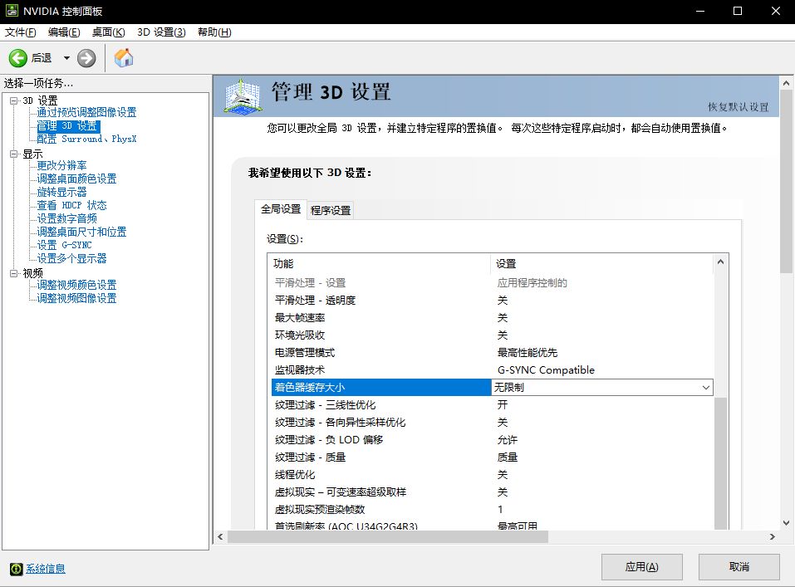Image resolution: width=795 pixels, height=587 pixels.
Task: Select the 虚拟现实预渲染帧数 setting row
Action: point(493,510)
